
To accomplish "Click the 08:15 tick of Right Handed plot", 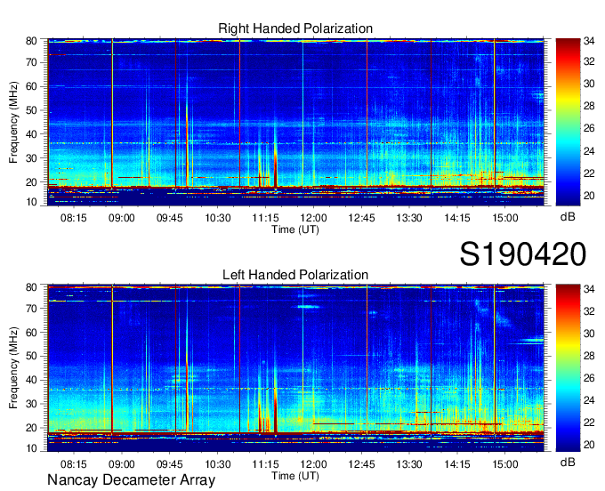I will pyautogui.click(x=73, y=218).
